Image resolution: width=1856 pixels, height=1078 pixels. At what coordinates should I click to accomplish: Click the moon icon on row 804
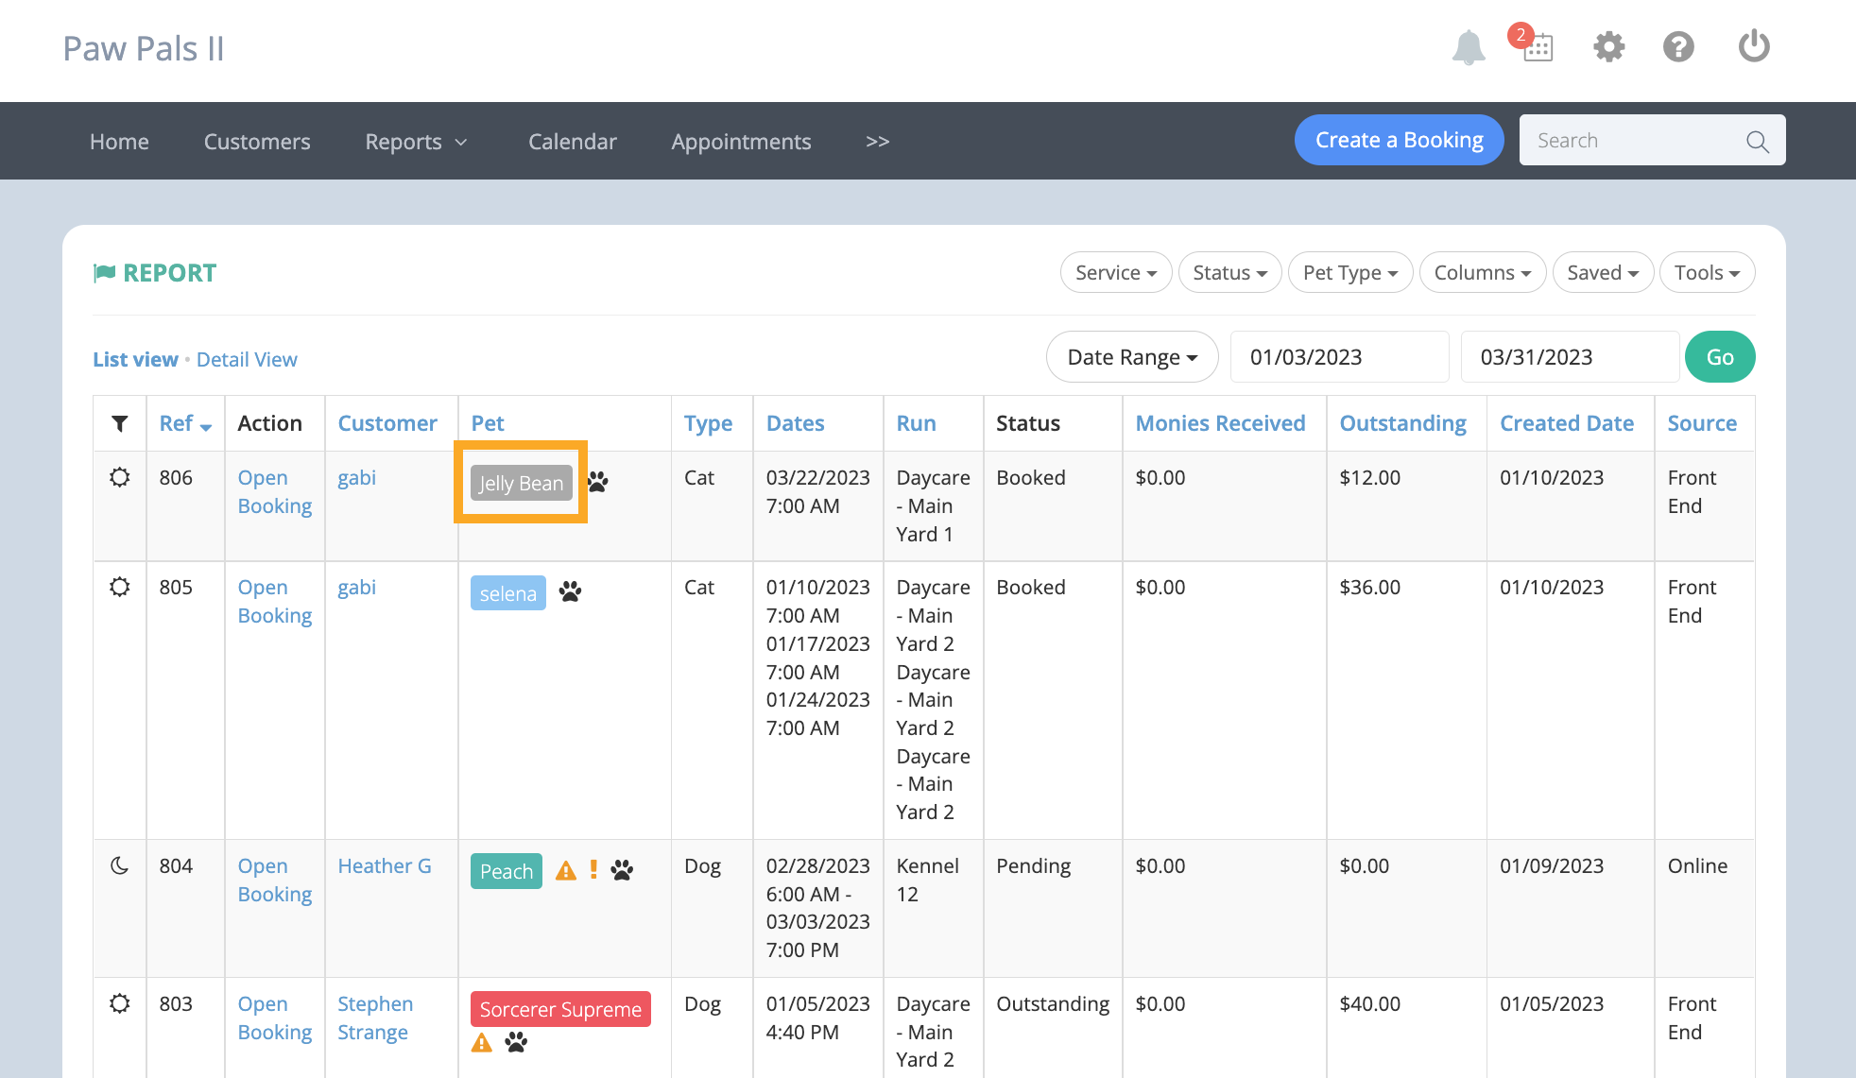pos(120,865)
